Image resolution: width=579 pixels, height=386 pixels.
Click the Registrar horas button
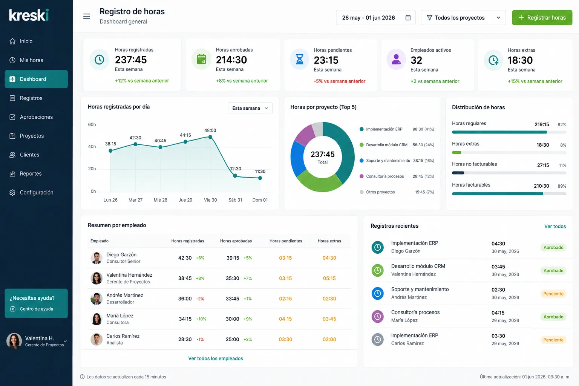tap(542, 18)
